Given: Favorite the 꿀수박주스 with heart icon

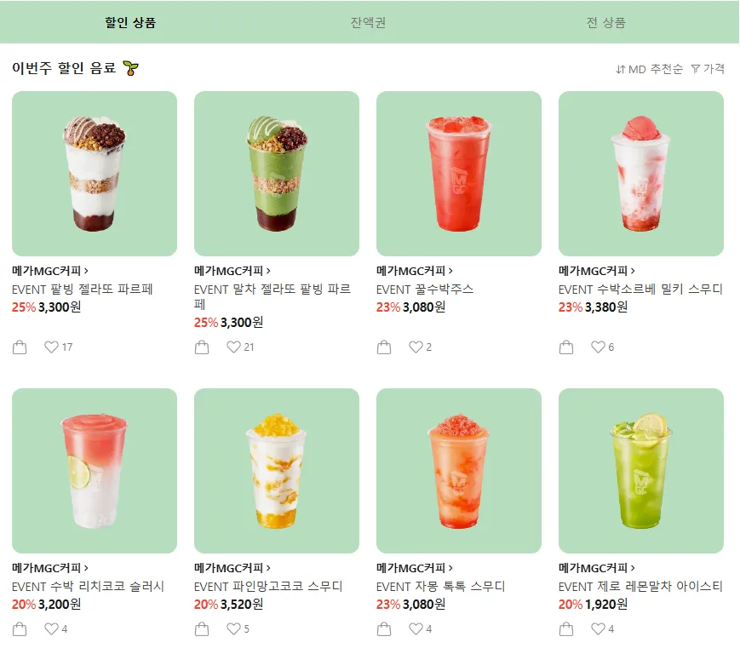Looking at the screenshot, I should click(416, 347).
